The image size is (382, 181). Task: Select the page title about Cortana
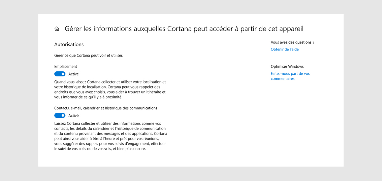pos(184,29)
